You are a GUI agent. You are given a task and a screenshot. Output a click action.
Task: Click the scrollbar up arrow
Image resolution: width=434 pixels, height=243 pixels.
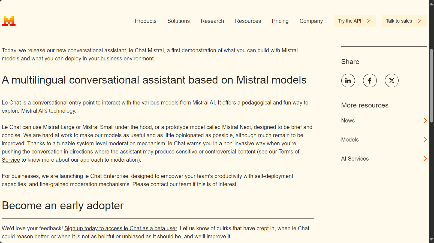(431, 4)
